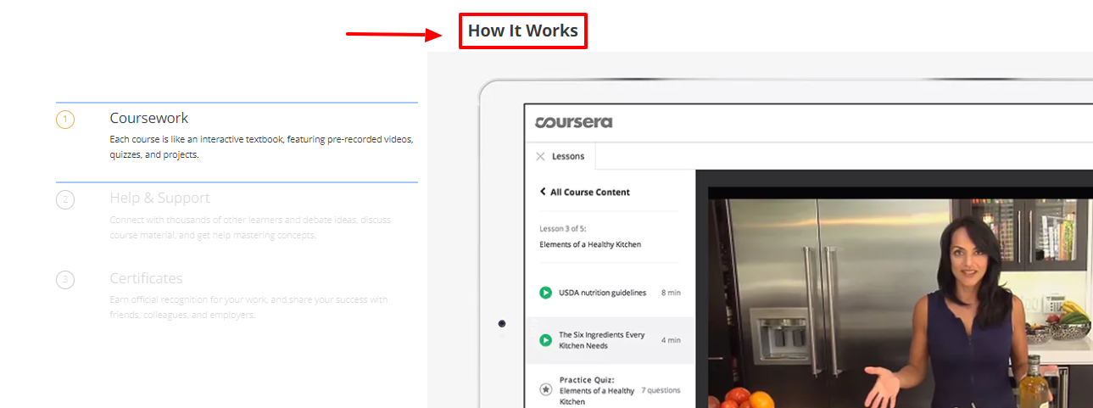
Task: Open The Six Ingredients Every Kitchen Needs
Action: [x=600, y=340]
